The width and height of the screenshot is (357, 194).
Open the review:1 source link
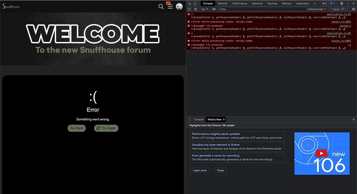345,26
